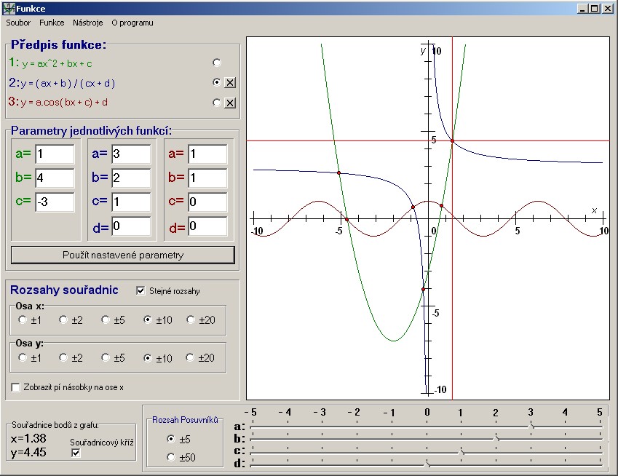Open the Soubor menu

[x=18, y=23]
